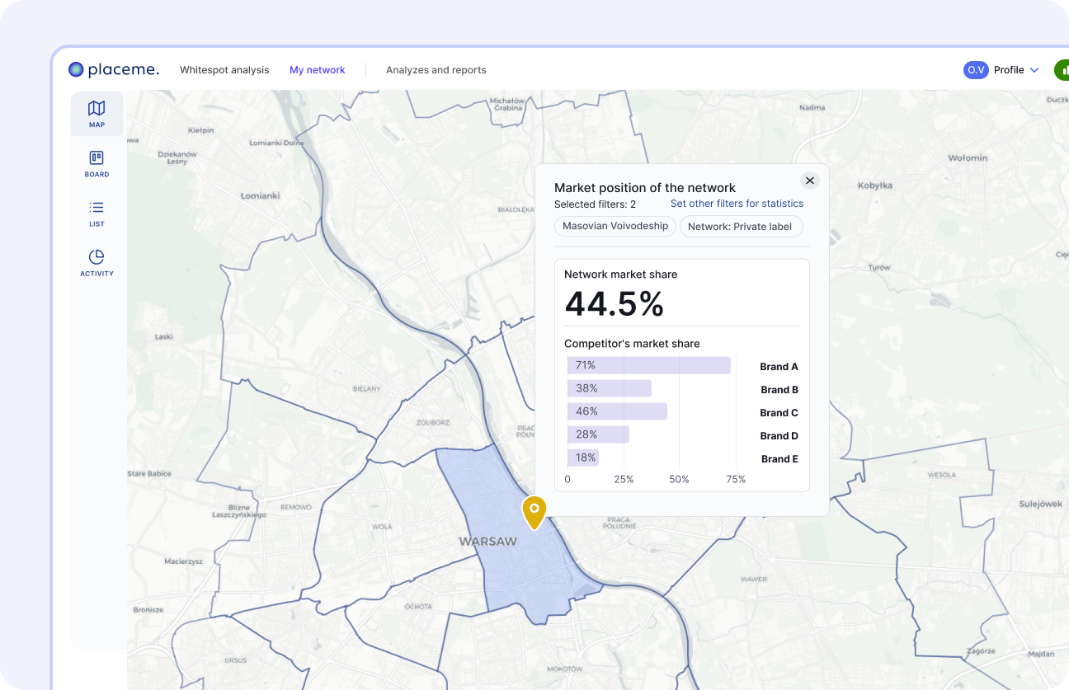The image size is (1069, 690).
Task: Click the Brand E 18% bar
Action: [583, 458]
